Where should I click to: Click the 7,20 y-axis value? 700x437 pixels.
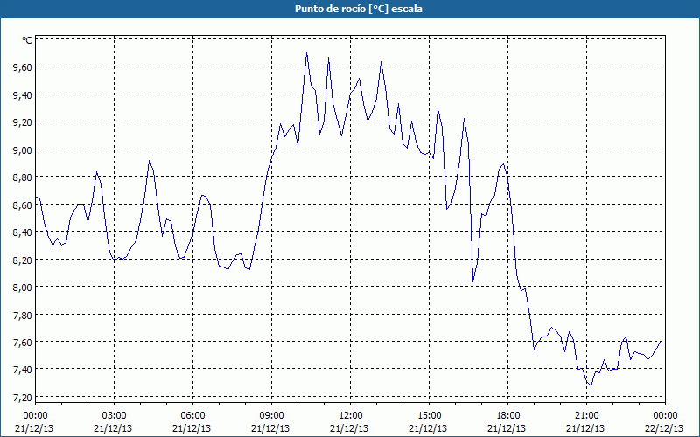23,397
